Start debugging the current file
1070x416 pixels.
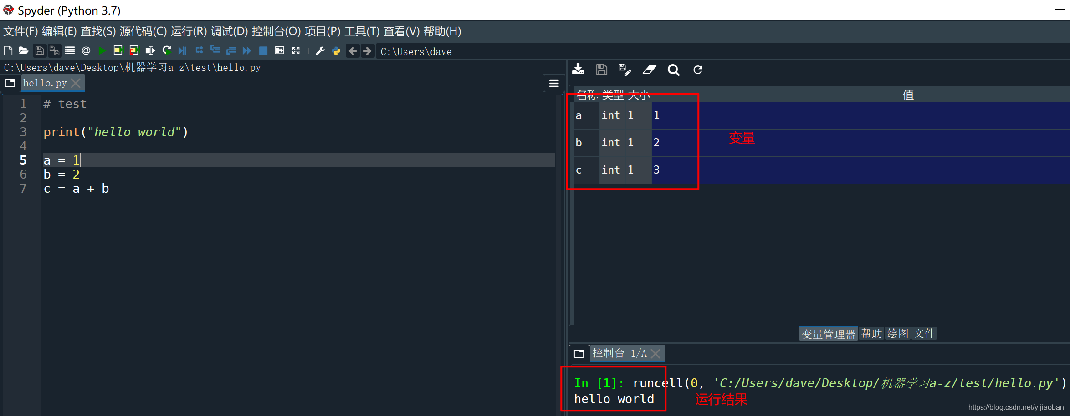[182, 50]
